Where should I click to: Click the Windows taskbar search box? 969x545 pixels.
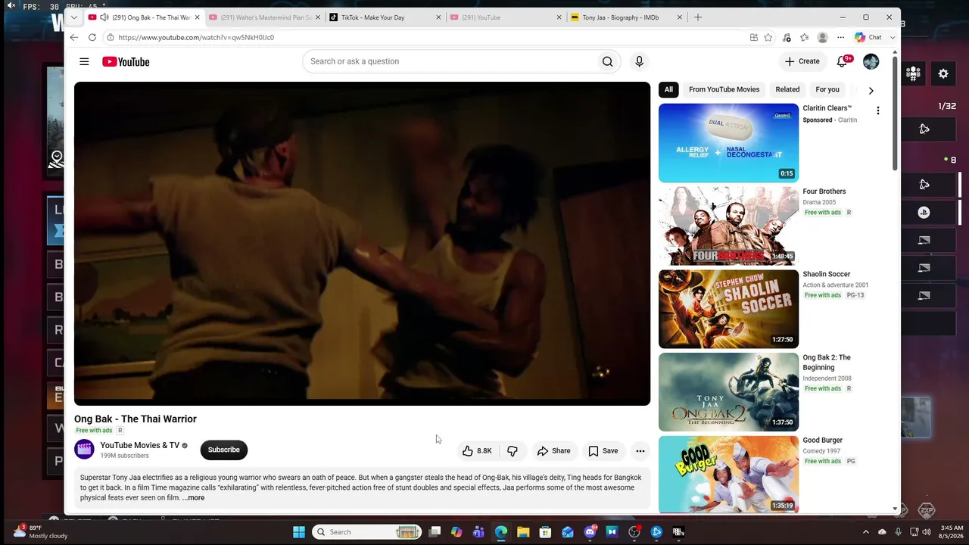point(367,532)
